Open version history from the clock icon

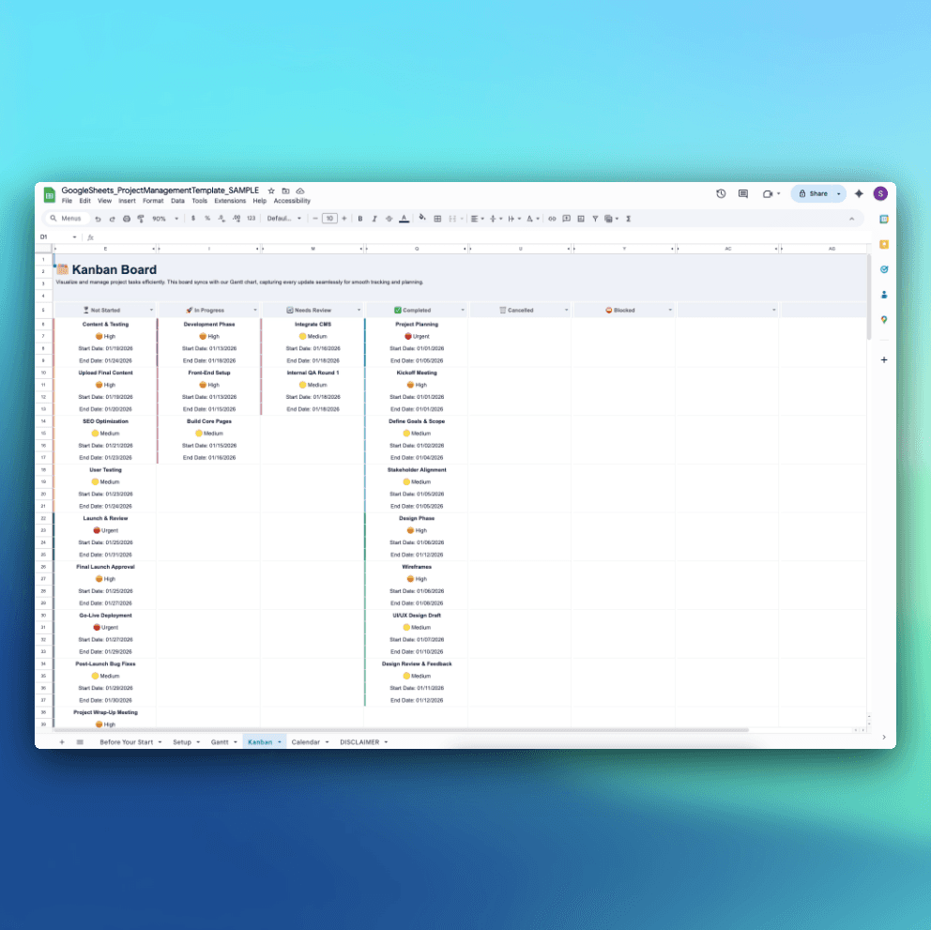point(721,193)
